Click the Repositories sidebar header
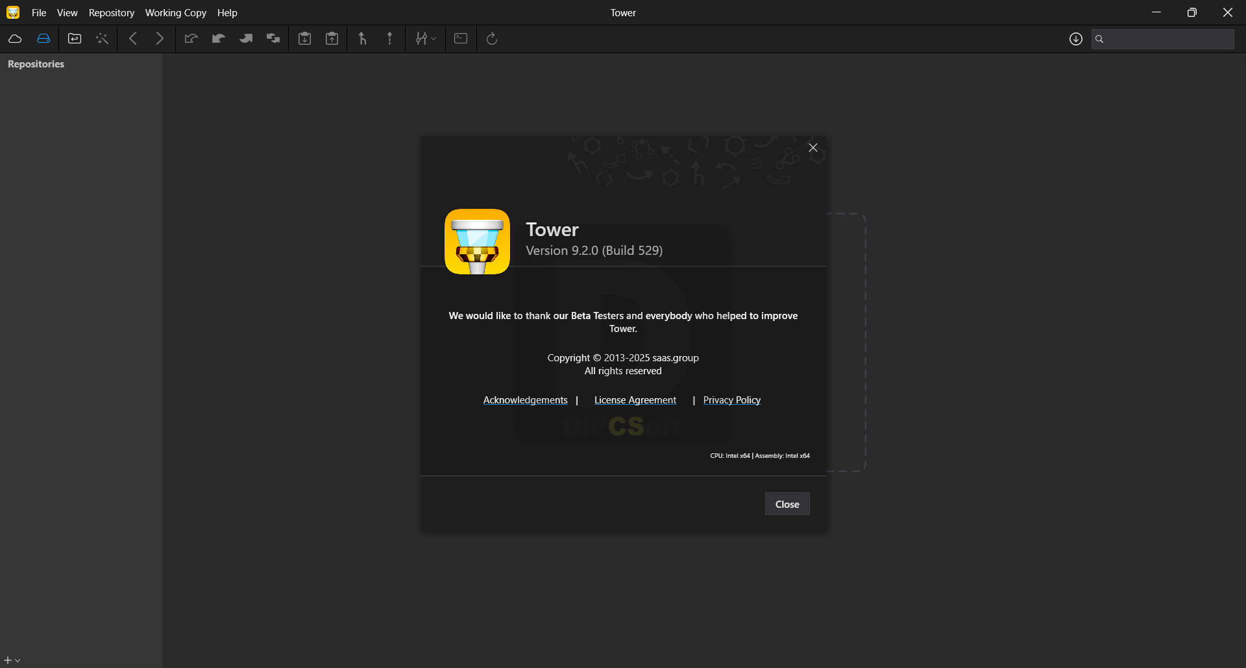The image size is (1246, 668). coord(36,64)
